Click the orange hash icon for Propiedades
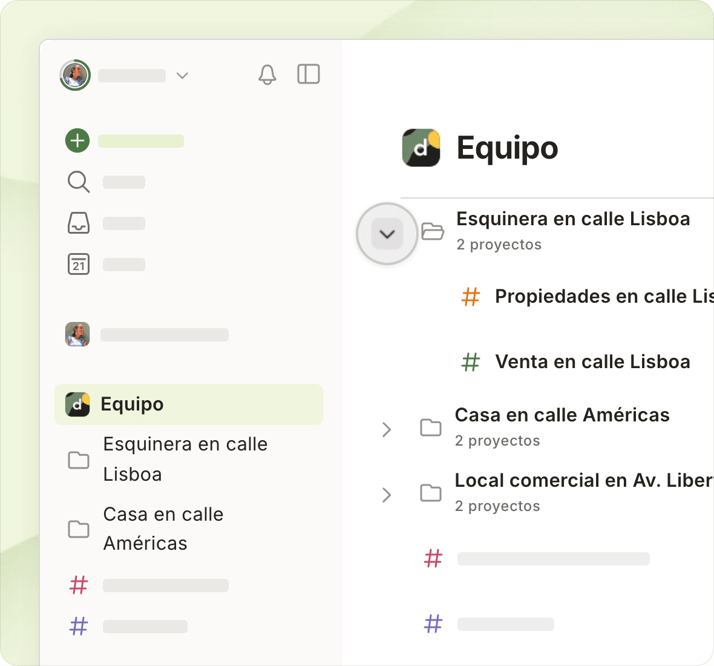 point(471,297)
